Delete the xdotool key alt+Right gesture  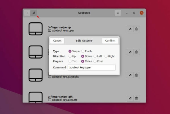pos(137,75)
